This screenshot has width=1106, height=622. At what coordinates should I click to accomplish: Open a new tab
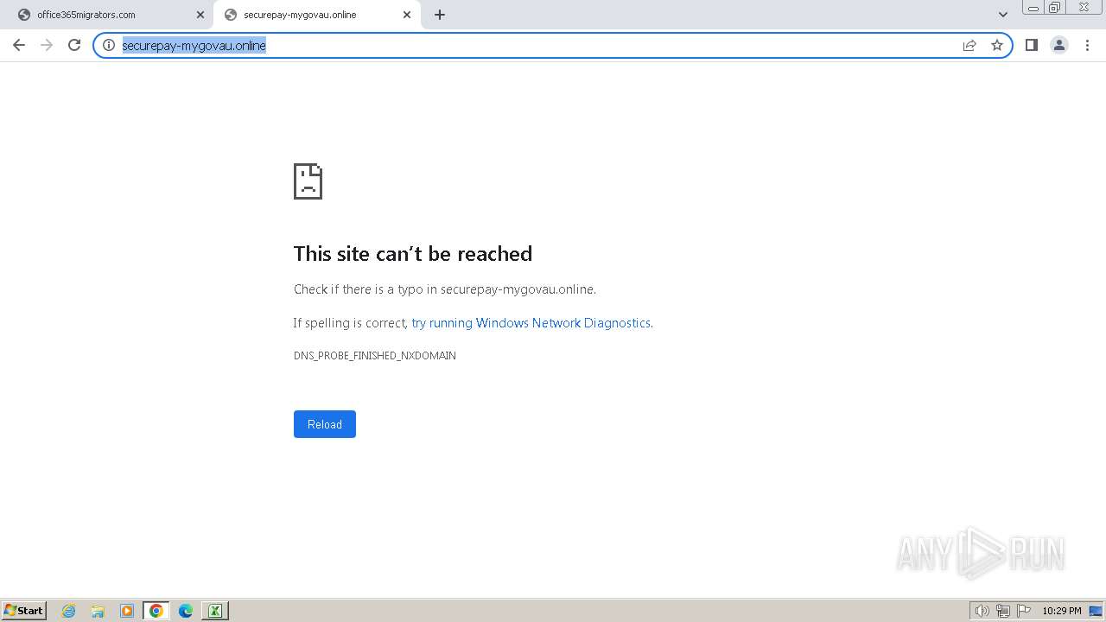(440, 15)
